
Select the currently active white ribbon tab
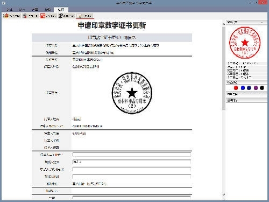[x=61, y=10]
